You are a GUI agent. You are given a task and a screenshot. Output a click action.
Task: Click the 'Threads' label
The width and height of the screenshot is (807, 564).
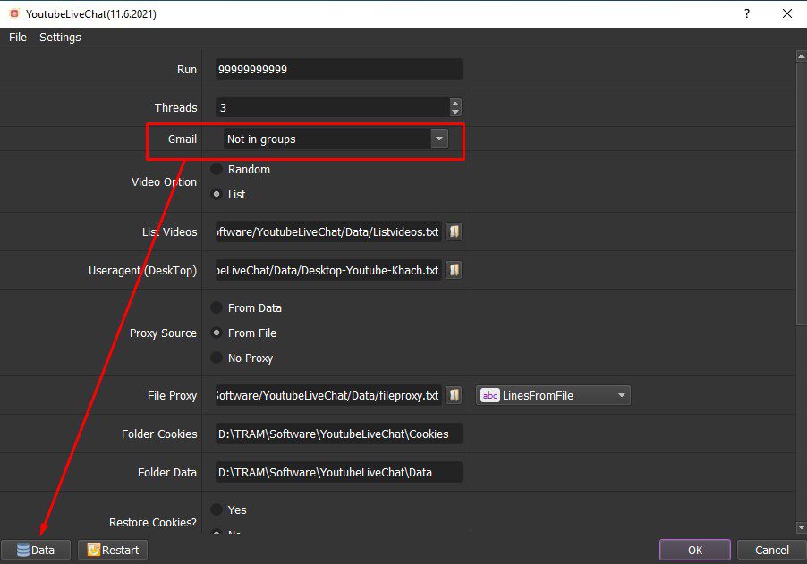point(176,107)
